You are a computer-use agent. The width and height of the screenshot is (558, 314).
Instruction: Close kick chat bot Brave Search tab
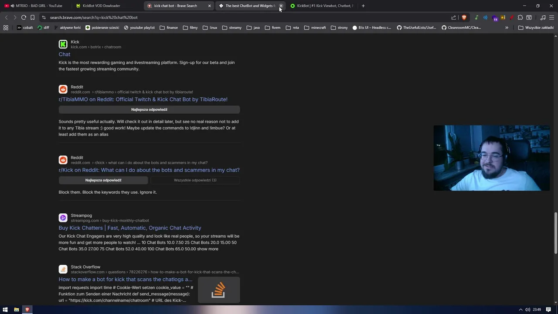(209, 6)
